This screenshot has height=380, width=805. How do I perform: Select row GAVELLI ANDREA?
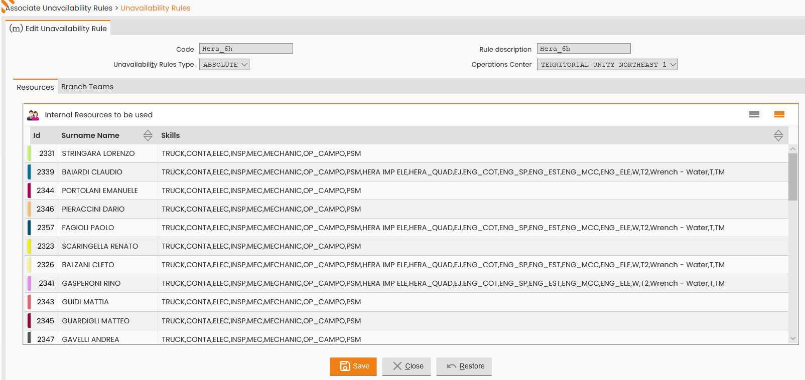407,338
